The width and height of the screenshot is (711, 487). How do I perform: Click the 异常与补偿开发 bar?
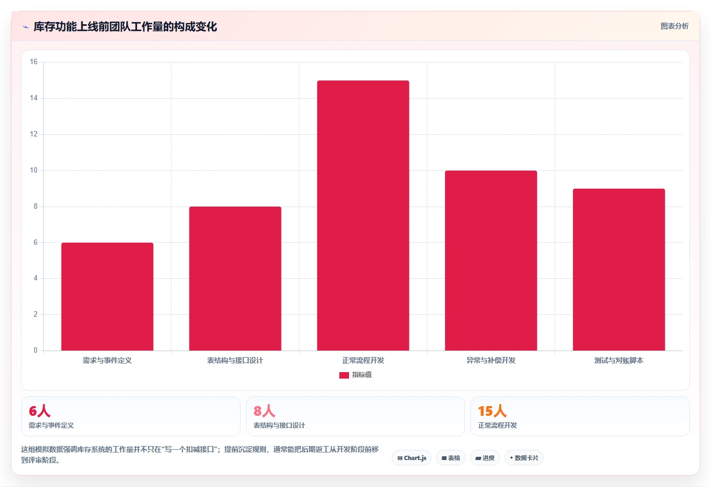pyautogui.click(x=491, y=260)
